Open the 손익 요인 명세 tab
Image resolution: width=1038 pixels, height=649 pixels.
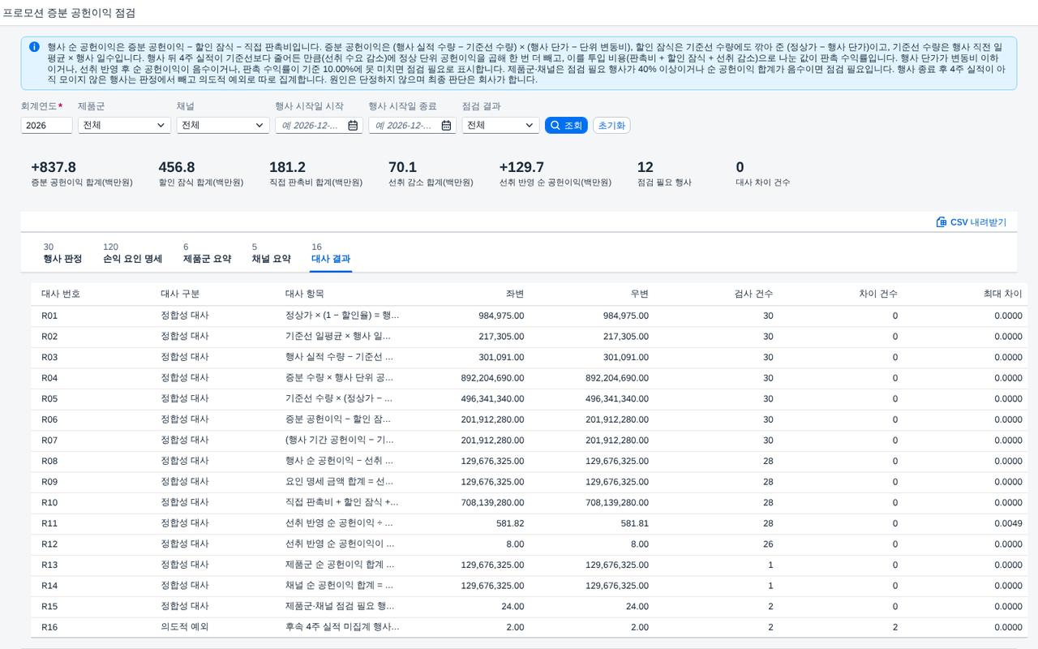(132, 253)
